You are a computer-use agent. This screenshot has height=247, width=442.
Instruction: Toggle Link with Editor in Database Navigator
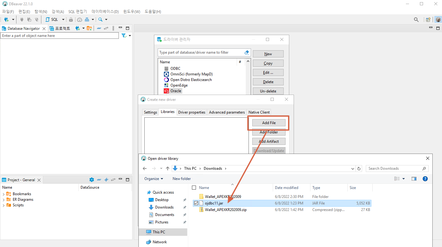click(x=106, y=28)
